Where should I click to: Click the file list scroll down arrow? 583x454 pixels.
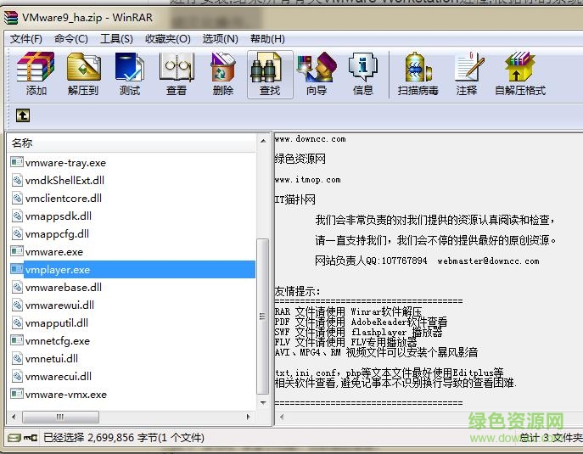click(x=263, y=403)
